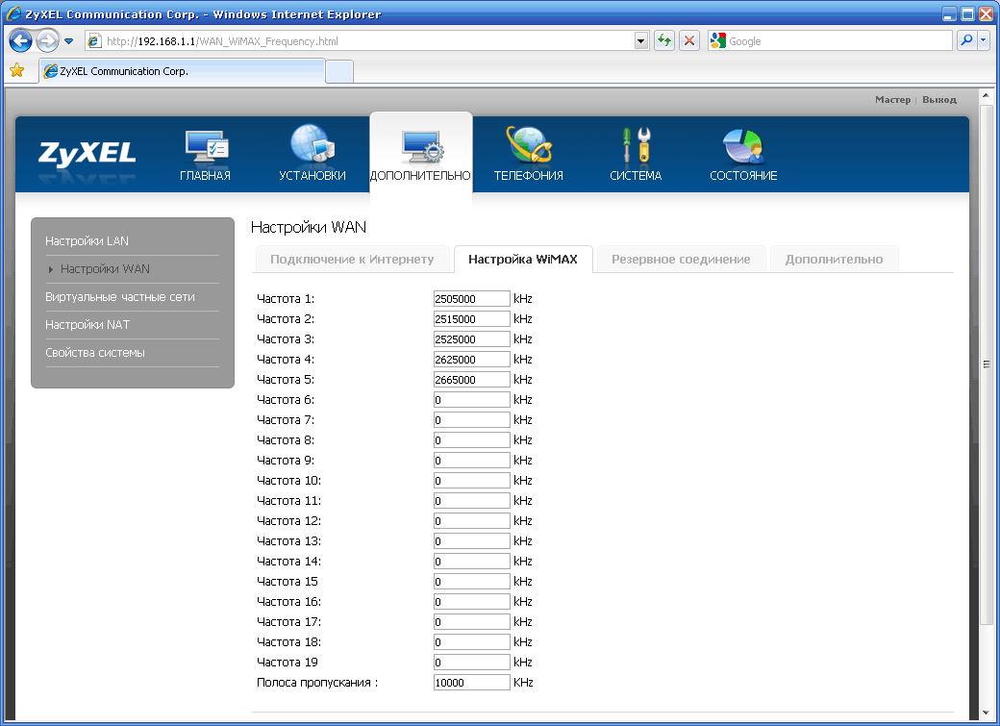The height and width of the screenshot is (726, 1000).
Task: Expand the address bar history dropdown
Action: (641, 40)
